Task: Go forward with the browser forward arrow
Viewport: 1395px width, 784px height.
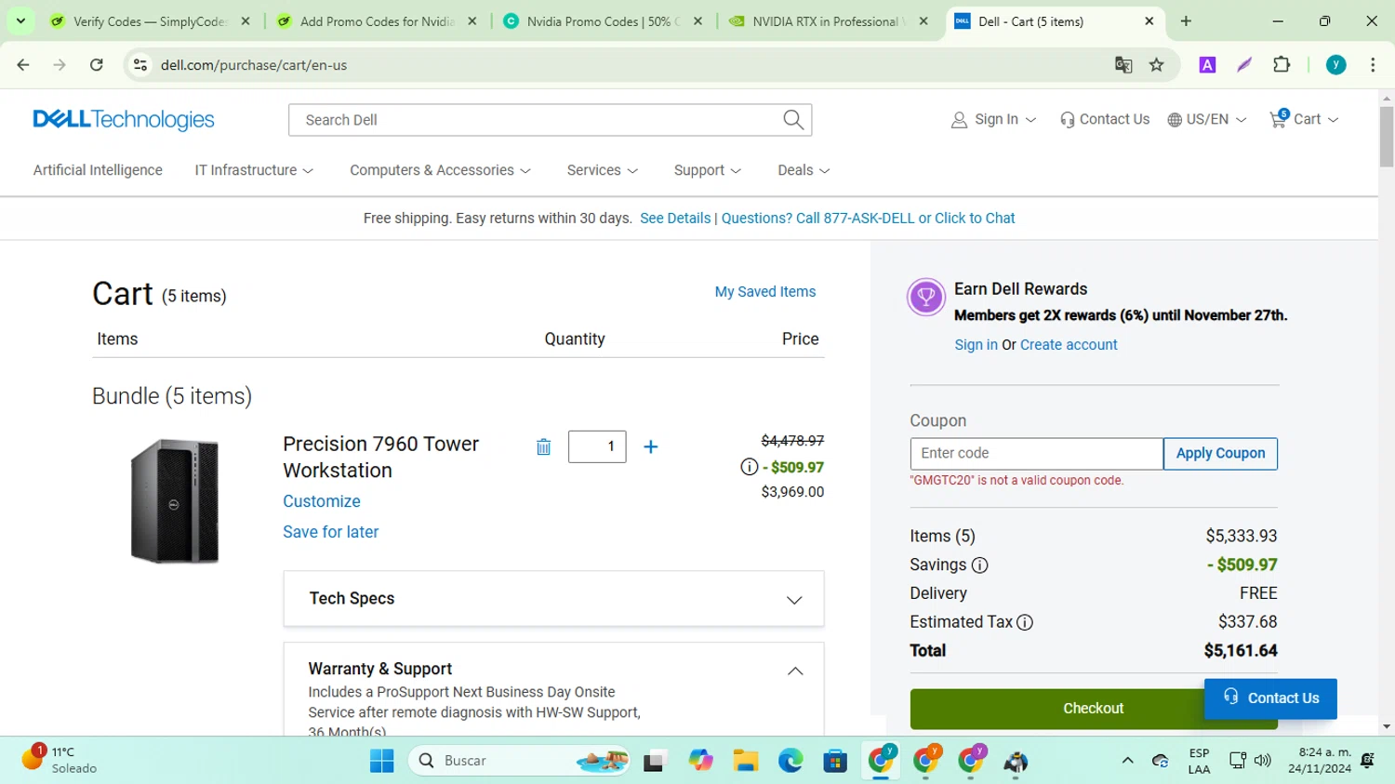Action: [x=60, y=65]
